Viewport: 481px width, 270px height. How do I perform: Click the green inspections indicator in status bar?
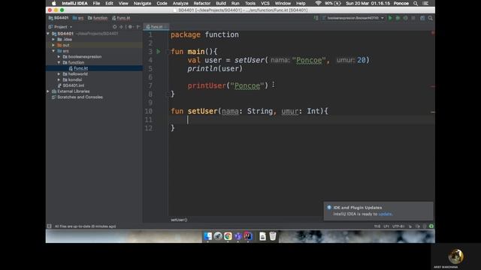(x=431, y=226)
